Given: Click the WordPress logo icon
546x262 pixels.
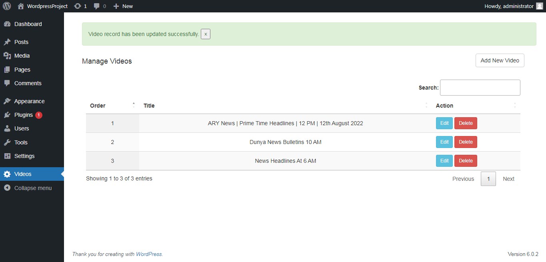Looking at the screenshot, I should (6, 6).
